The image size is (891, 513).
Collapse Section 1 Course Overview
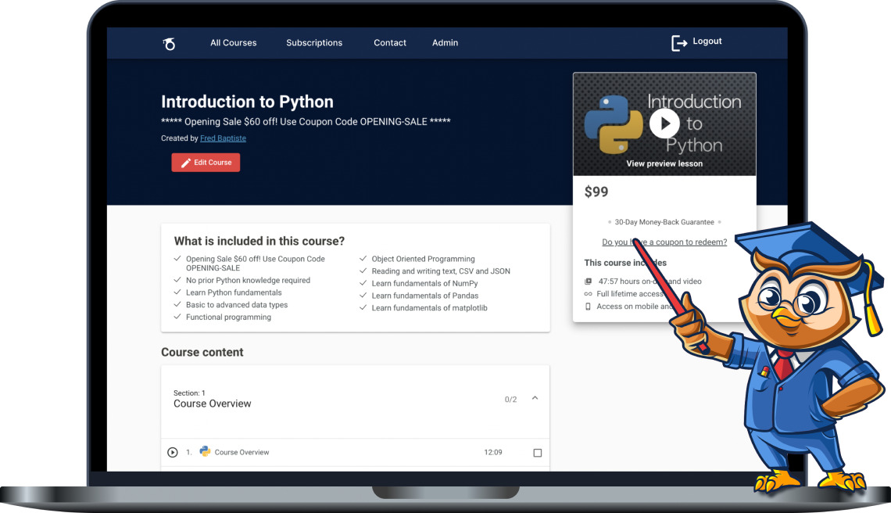[535, 398]
